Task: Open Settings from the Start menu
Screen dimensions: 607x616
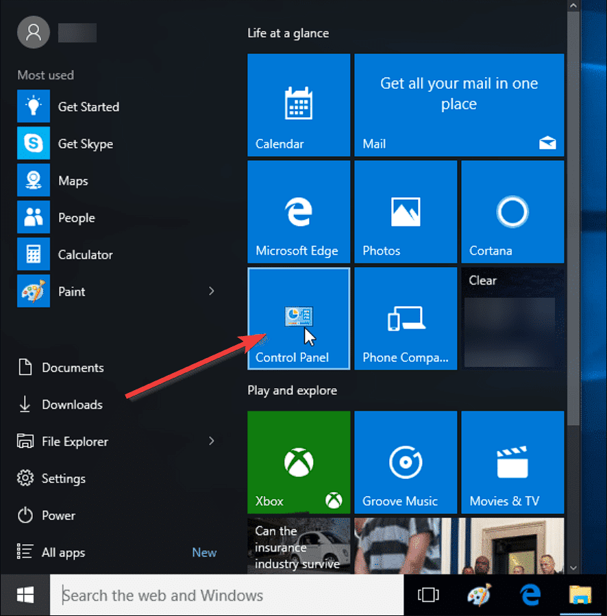Action: (64, 478)
